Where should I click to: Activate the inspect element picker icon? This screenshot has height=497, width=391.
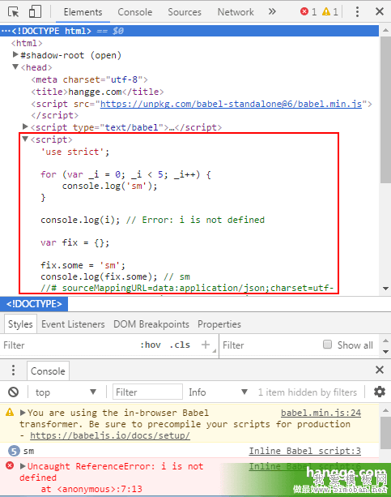(13, 11)
